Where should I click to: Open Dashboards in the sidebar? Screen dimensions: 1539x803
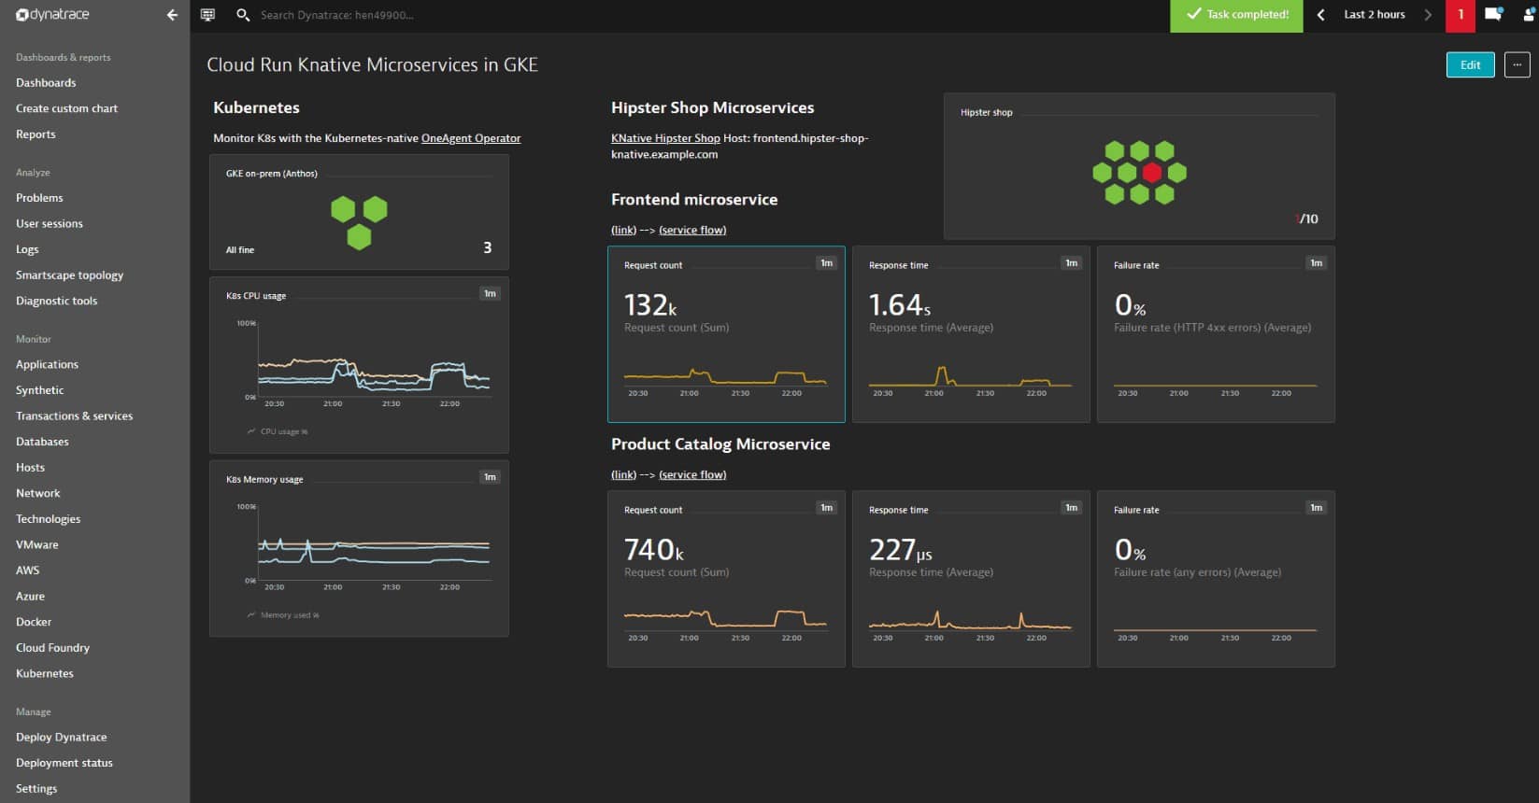[46, 83]
